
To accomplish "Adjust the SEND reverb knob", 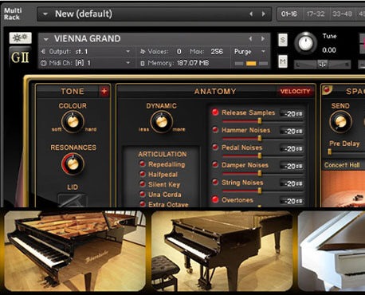I will [x=340, y=121].
